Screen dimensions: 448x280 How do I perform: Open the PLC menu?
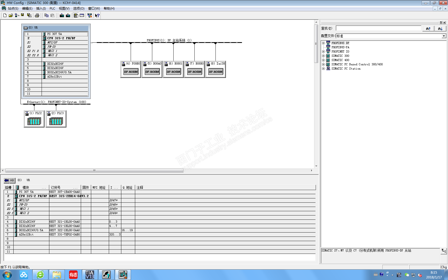pos(52,9)
